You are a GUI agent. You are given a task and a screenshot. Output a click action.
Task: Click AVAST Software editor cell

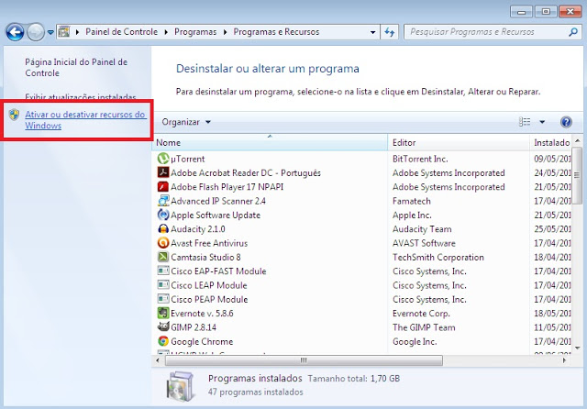424,243
